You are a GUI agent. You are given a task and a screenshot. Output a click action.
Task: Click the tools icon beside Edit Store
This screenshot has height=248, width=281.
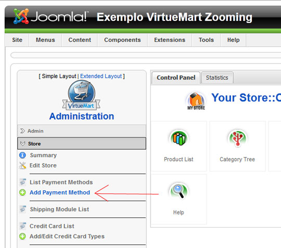[x=22, y=165]
